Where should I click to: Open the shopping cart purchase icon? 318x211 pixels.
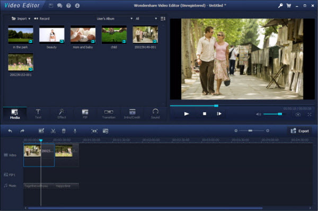(x=289, y=6)
